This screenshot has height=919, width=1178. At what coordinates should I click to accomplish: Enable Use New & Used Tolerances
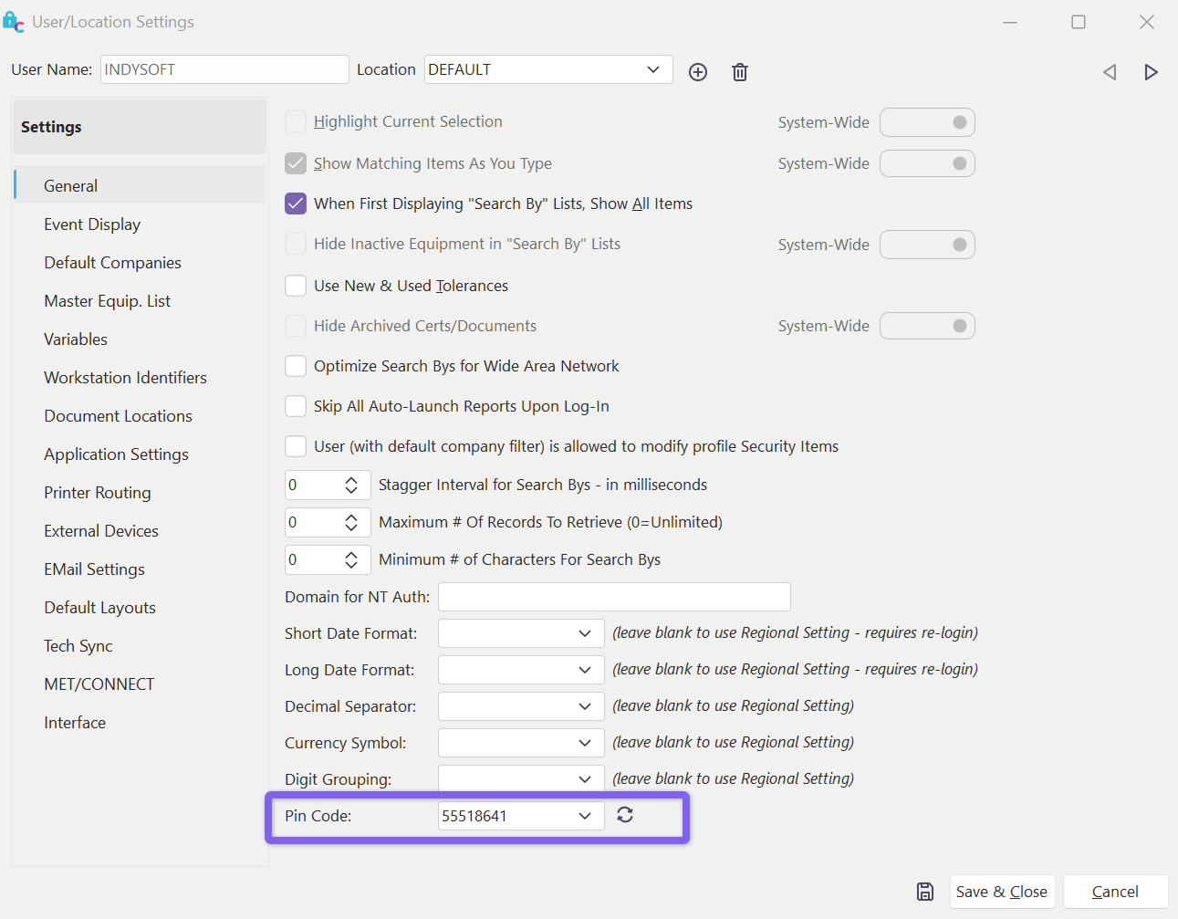(296, 286)
